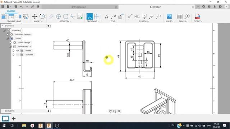Screen dimensions: 230x129
Task: Select the Base View tool
Action: pos(4,16)
